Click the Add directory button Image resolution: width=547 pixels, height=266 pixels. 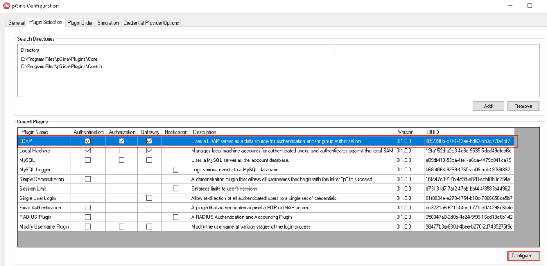488,106
